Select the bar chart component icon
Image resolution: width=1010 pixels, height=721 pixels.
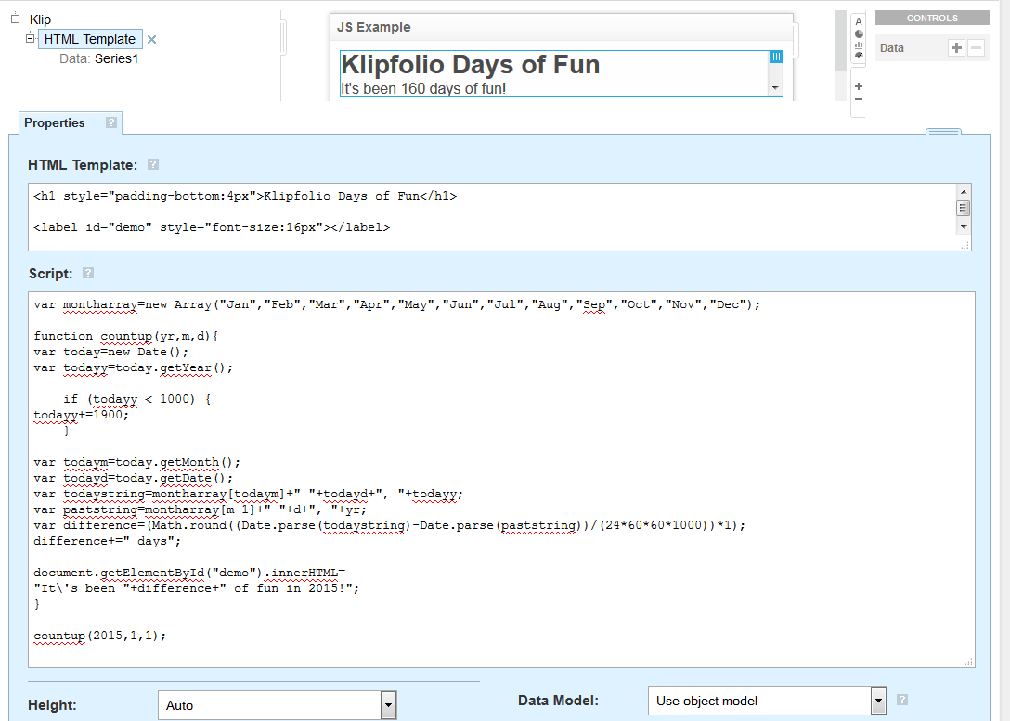tap(859, 45)
